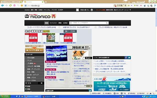Open 「ウルトラマン」一挙放送 broadcast link

tap(55, 80)
